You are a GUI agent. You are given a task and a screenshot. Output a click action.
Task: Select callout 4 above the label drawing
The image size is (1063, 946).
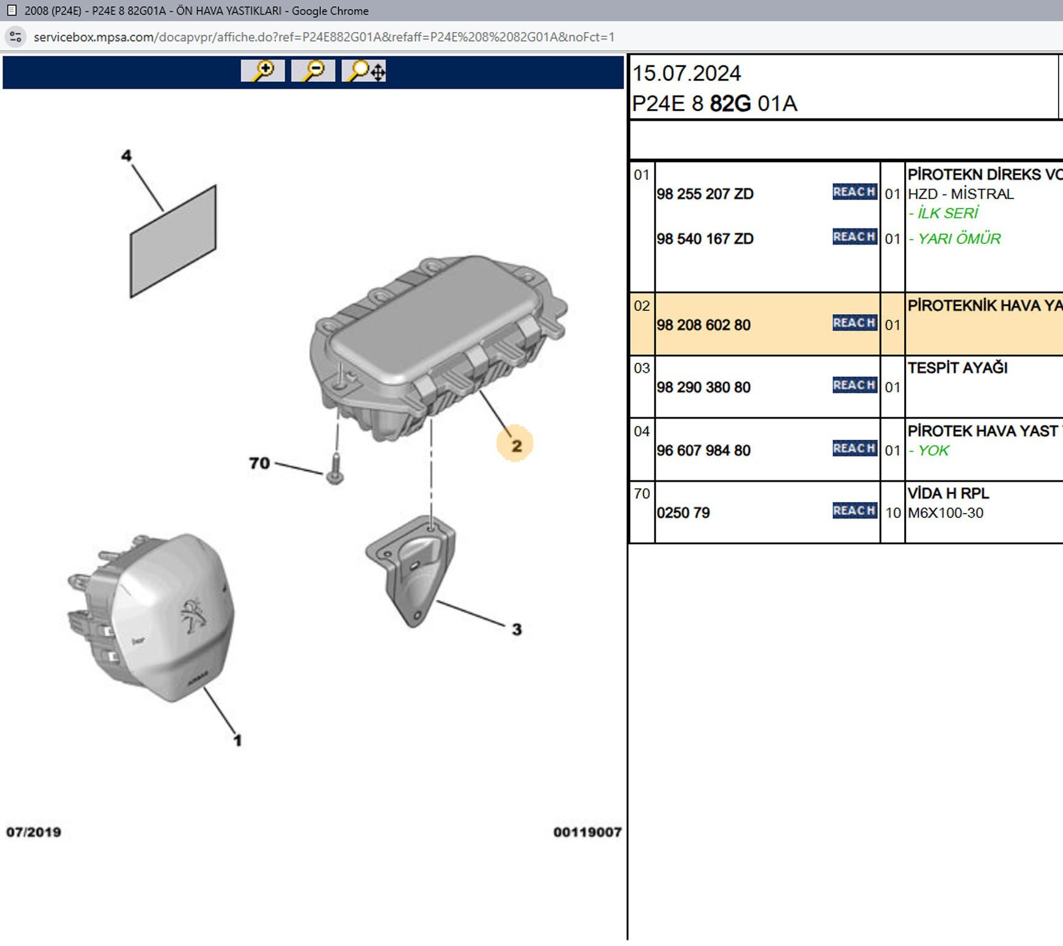126,155
